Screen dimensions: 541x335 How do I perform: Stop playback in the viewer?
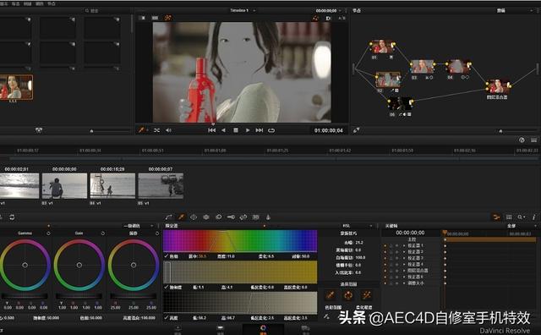pyautogui.click(x=236, y=130)
